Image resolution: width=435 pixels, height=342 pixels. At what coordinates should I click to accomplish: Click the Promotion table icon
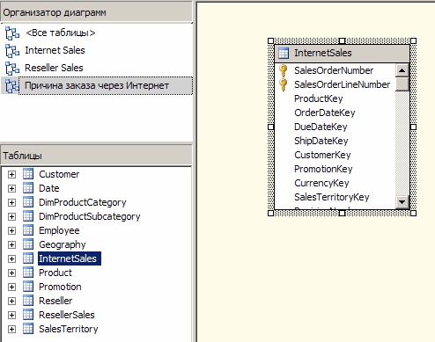point(28,287)
